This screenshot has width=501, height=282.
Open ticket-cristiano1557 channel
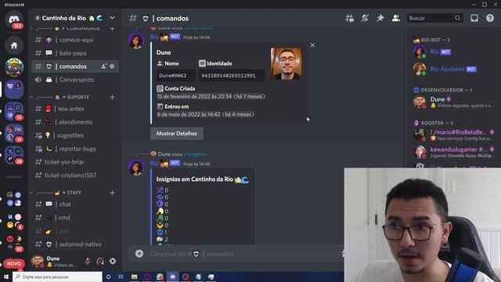point(75,175)
